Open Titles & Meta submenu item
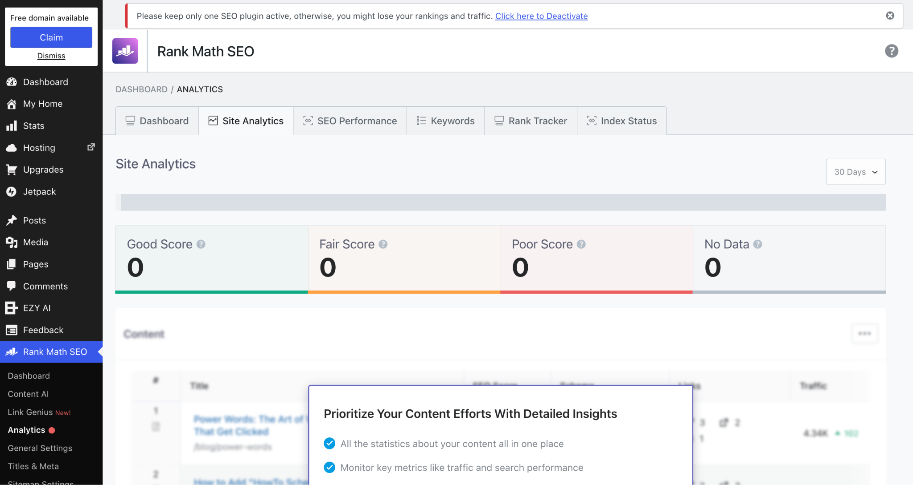Image resolution: width=913 pixels, height=485 pixels. pos(33,467)
